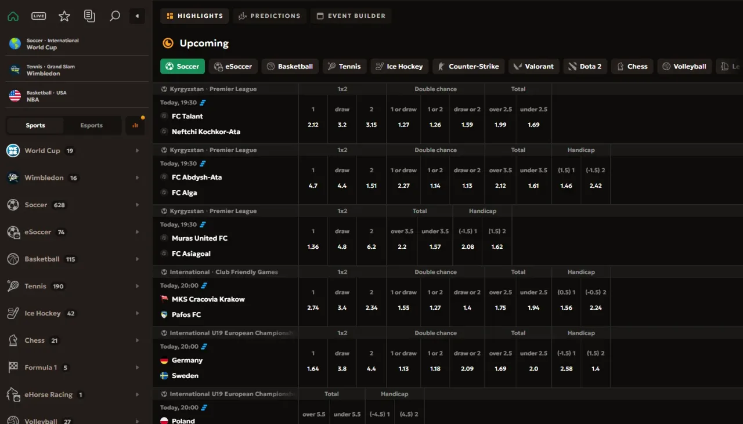Expand eSoccer sidebar arrow

[138, 232]
